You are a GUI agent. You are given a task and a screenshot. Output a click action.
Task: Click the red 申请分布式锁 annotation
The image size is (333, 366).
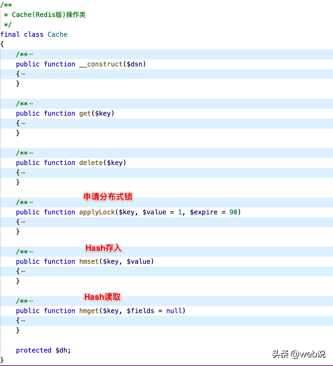click(x=108, y=197)
